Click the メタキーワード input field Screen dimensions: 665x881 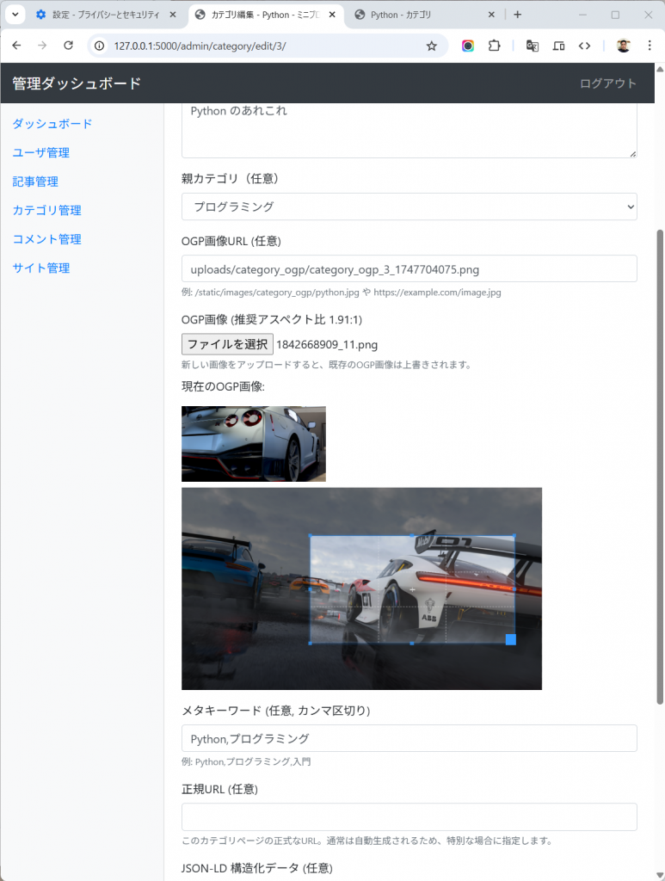pyautogui.click(x=409, y=738)
